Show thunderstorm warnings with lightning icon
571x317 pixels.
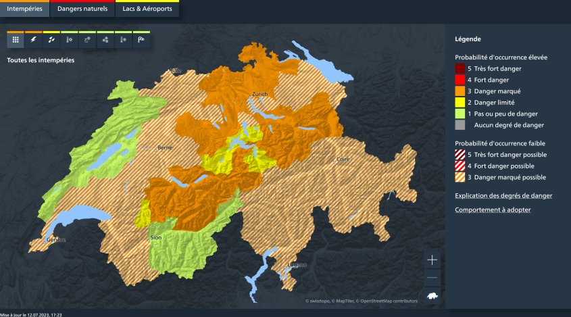(34, 40)
